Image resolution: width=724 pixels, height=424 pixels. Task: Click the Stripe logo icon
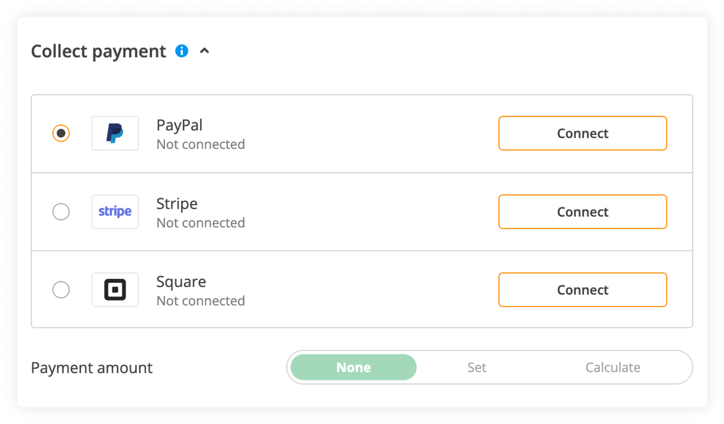115,212
